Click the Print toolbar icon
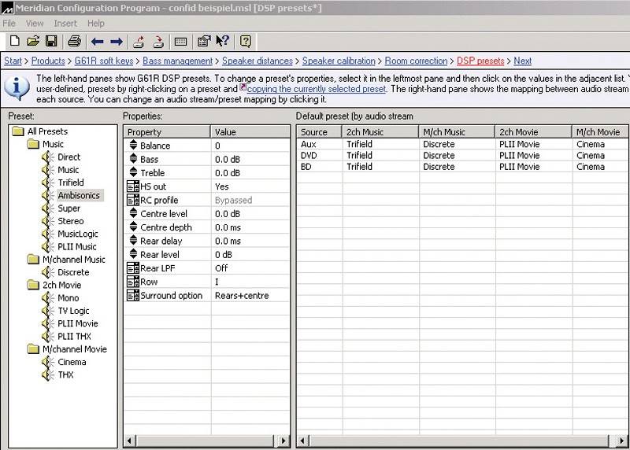Image resolution: width=630 pixels, height=450 pixels. pos(74,41)
